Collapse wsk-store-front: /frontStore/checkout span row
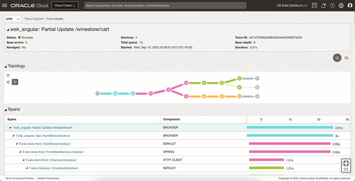The height and width of the screenshot is (181, 355). point(17,144)
